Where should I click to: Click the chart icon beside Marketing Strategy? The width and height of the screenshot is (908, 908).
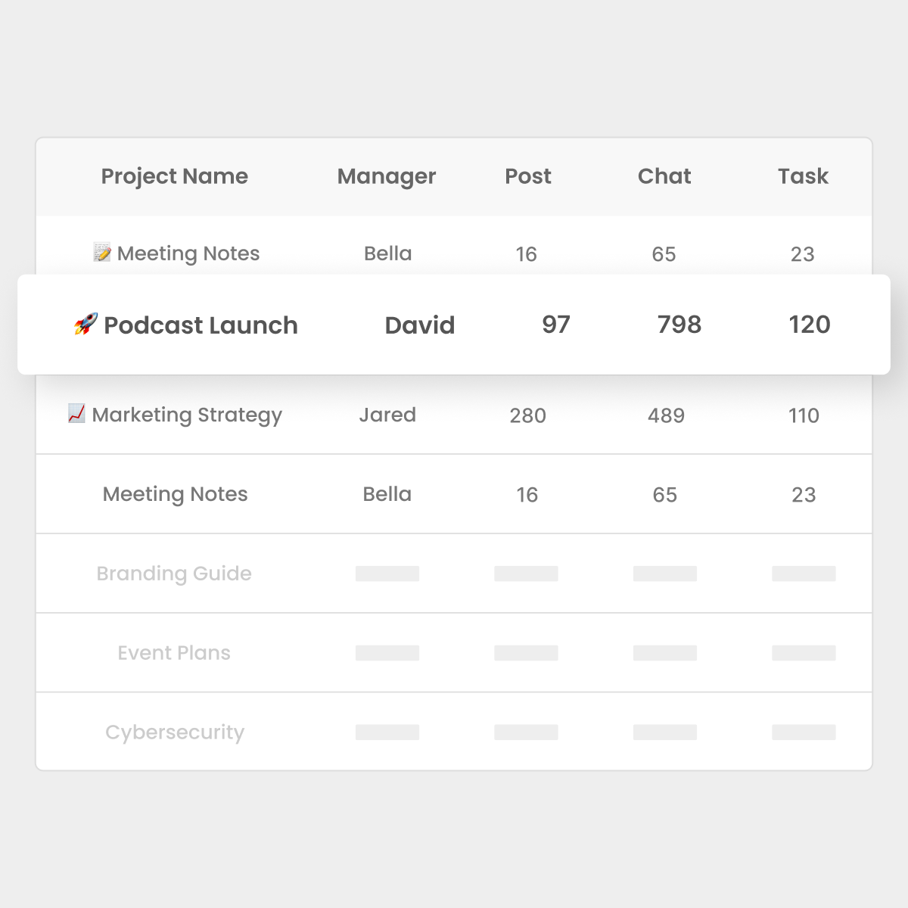[x=76, y=413]
